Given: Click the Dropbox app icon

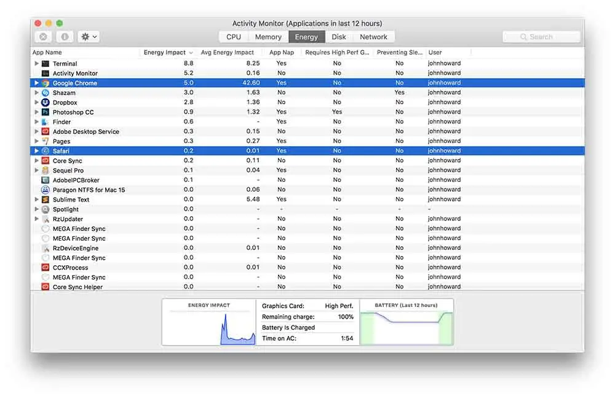Looking at the screenshot, I should [46, 103].
